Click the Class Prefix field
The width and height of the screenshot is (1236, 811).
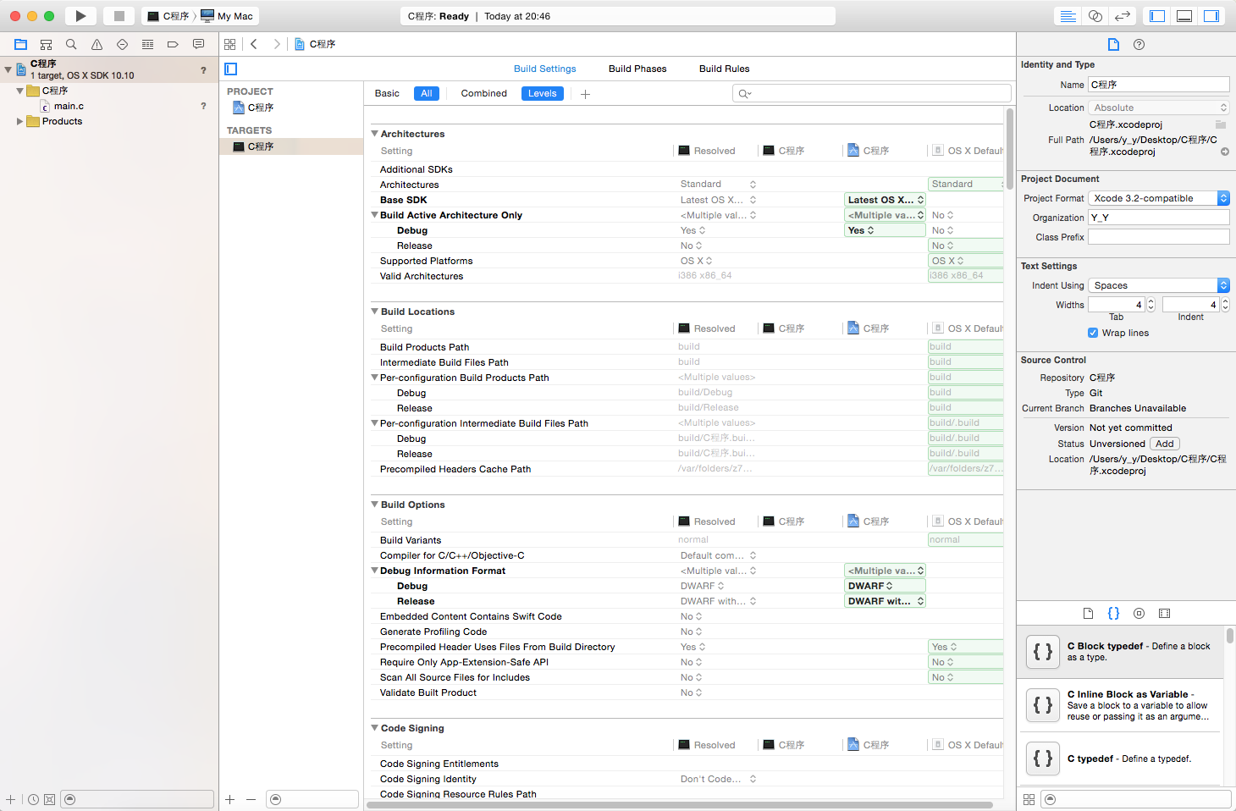click(1158, 237)
